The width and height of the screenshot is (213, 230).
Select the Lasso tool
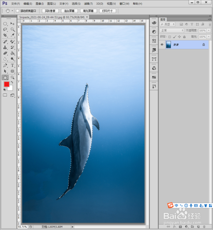[5, 30]
